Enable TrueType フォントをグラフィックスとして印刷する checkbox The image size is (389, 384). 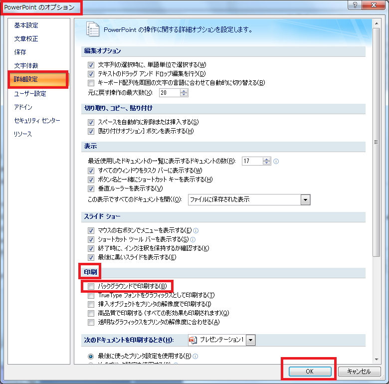[x=91, y=295]
